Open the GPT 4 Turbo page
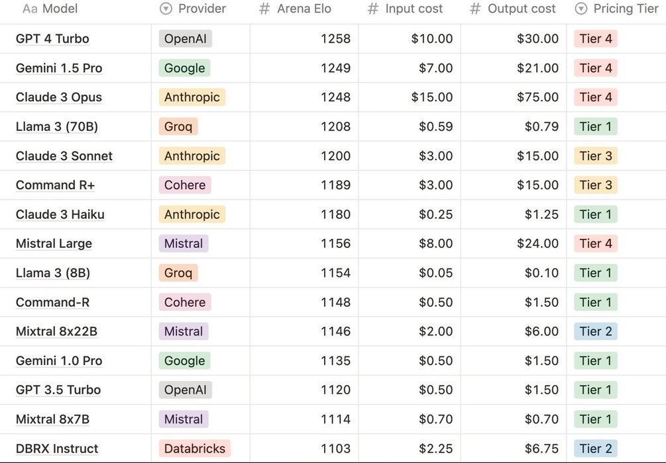666x463 pixels. pyautogui.click(x=52, y=39)
